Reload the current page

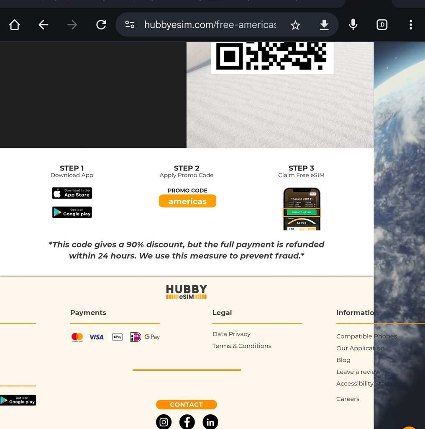pyautogui.click(x=101, y=25)
